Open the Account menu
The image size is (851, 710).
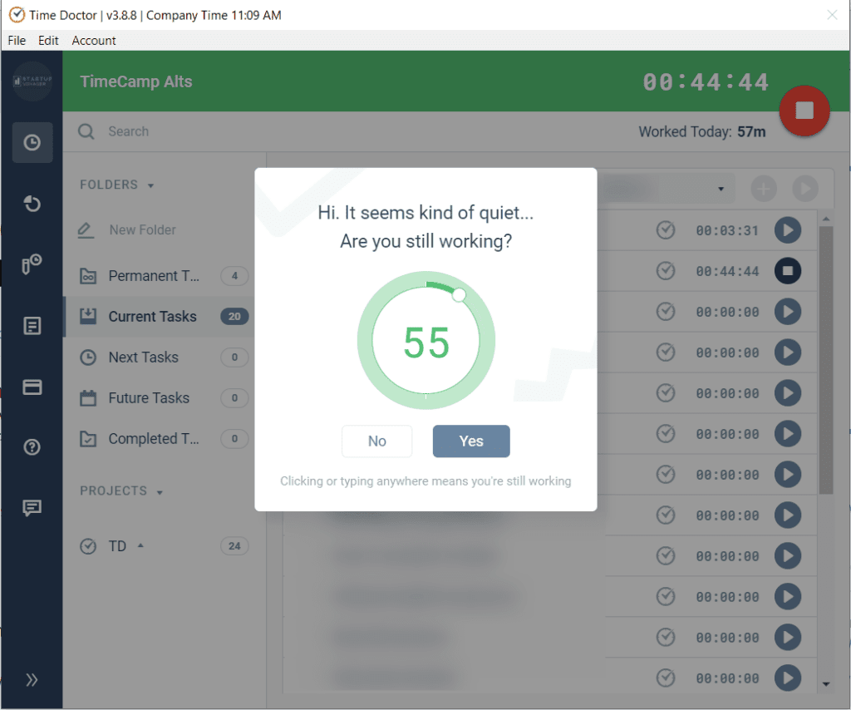coord(93,40)
